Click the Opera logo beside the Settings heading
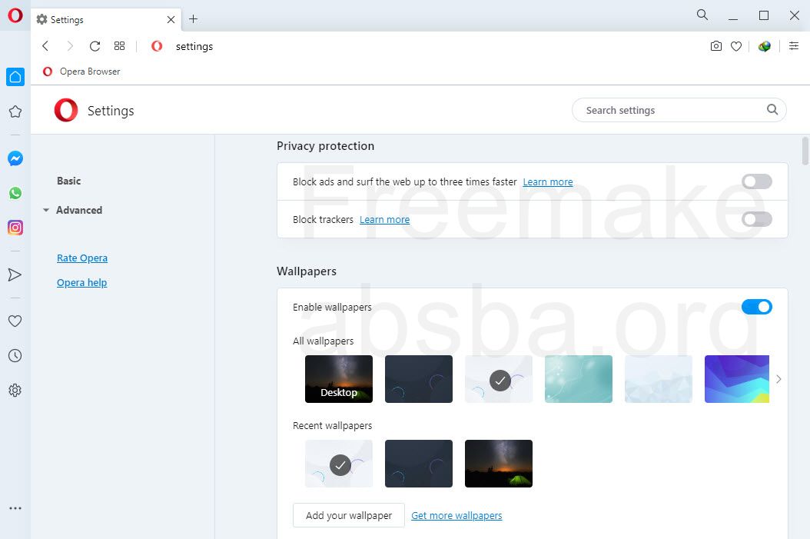The width and height of the screenshot is (810, 539). pyautogui.click(x=66, y=110)
